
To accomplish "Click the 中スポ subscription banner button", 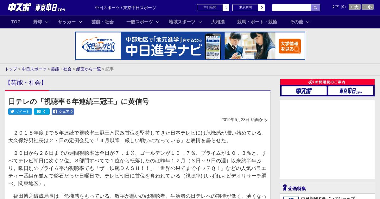I will tap(304, 91).
